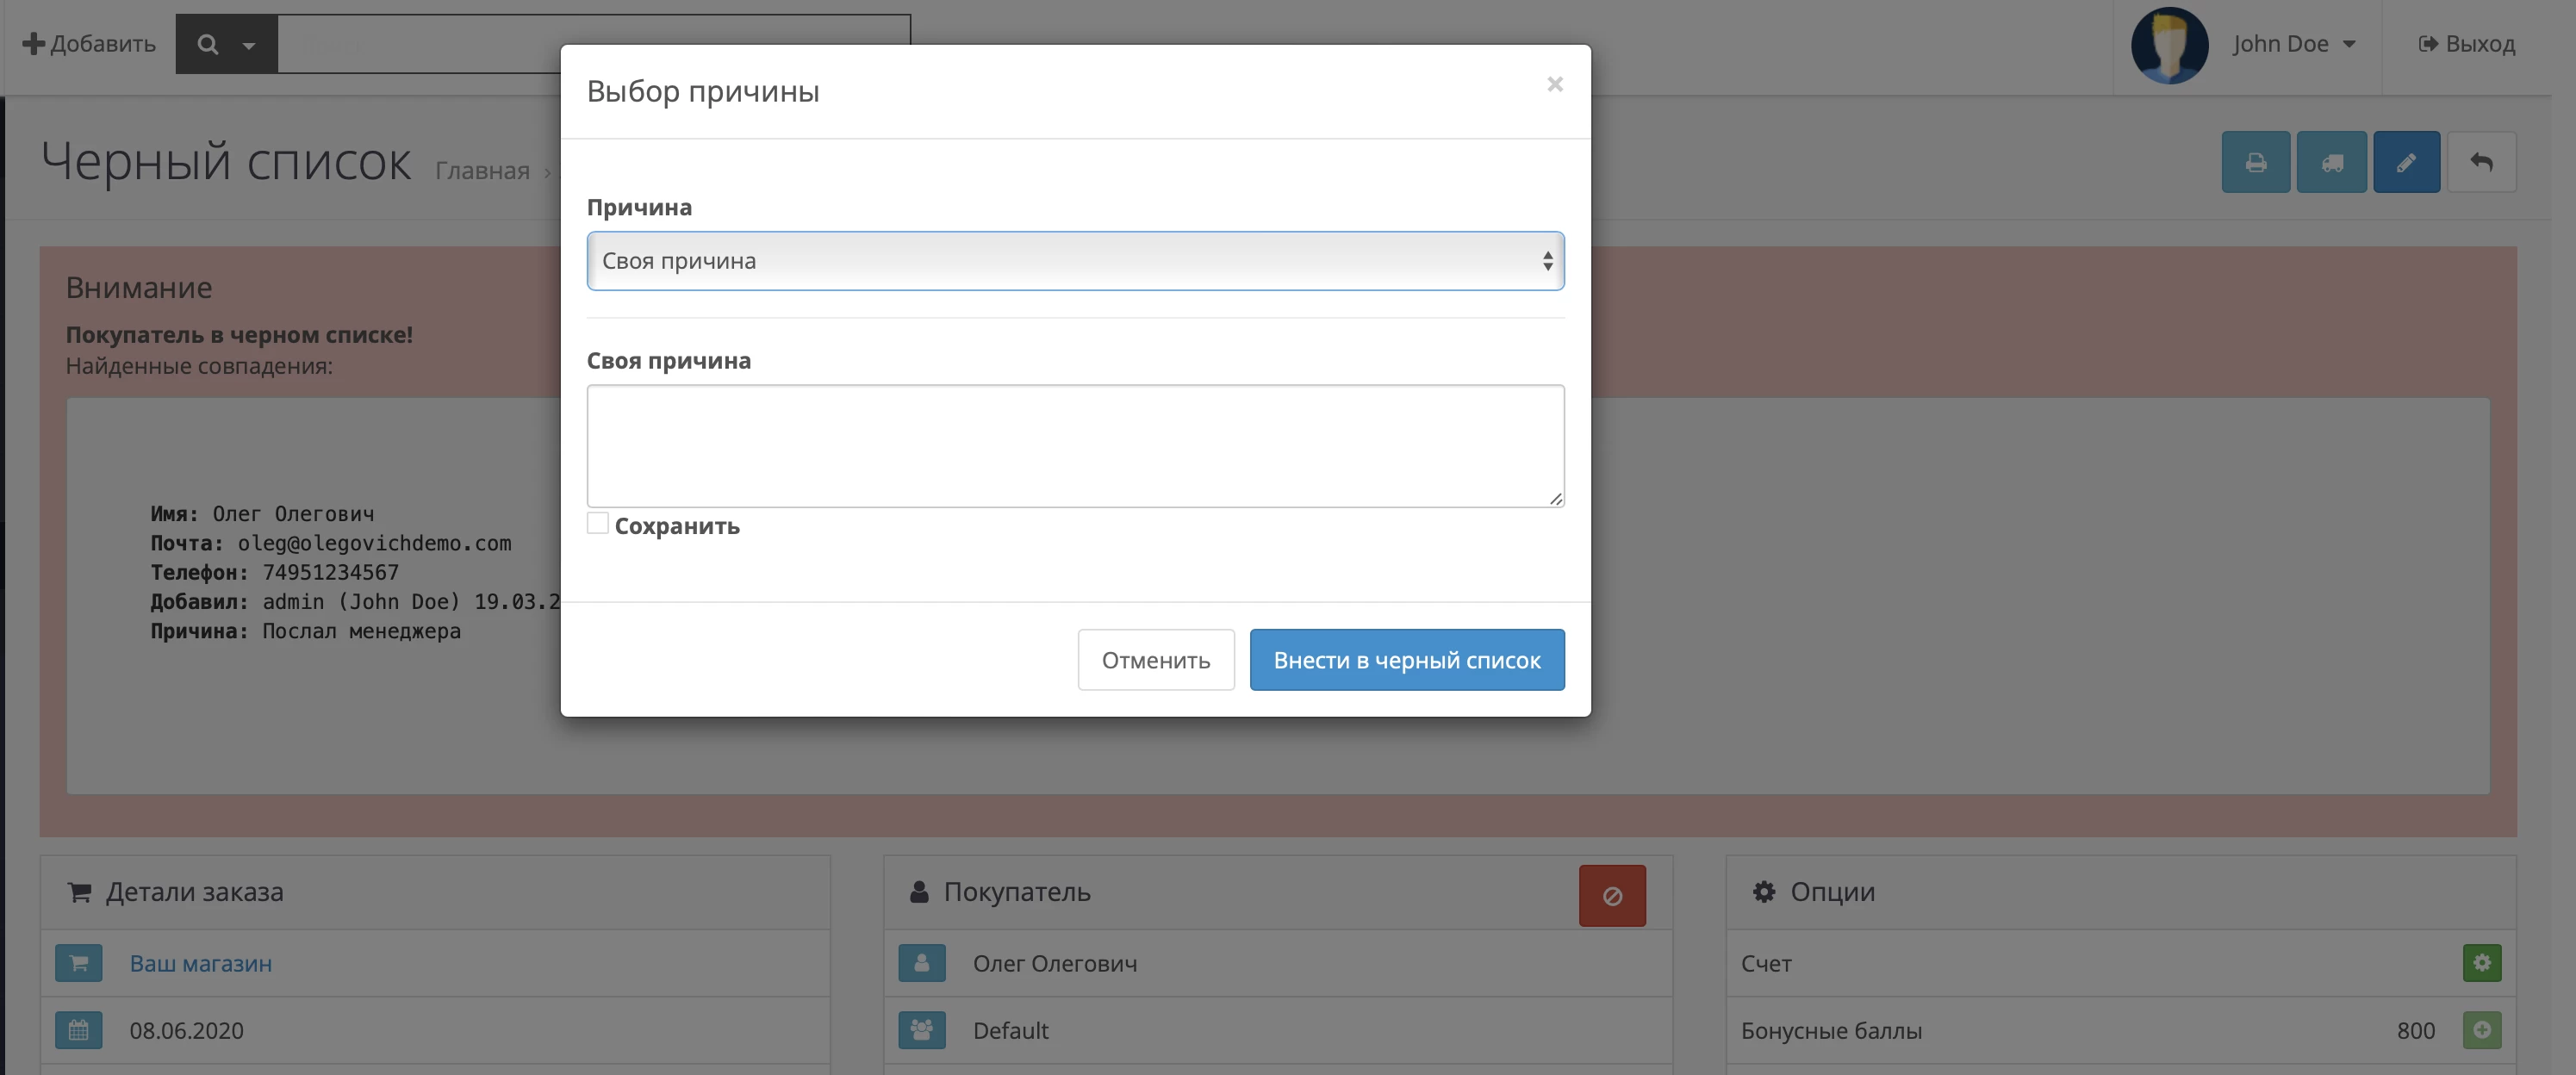Click the email oleg@olegovichdemo.com text
2576x1075 pixels.
click(x=374, y=543)
